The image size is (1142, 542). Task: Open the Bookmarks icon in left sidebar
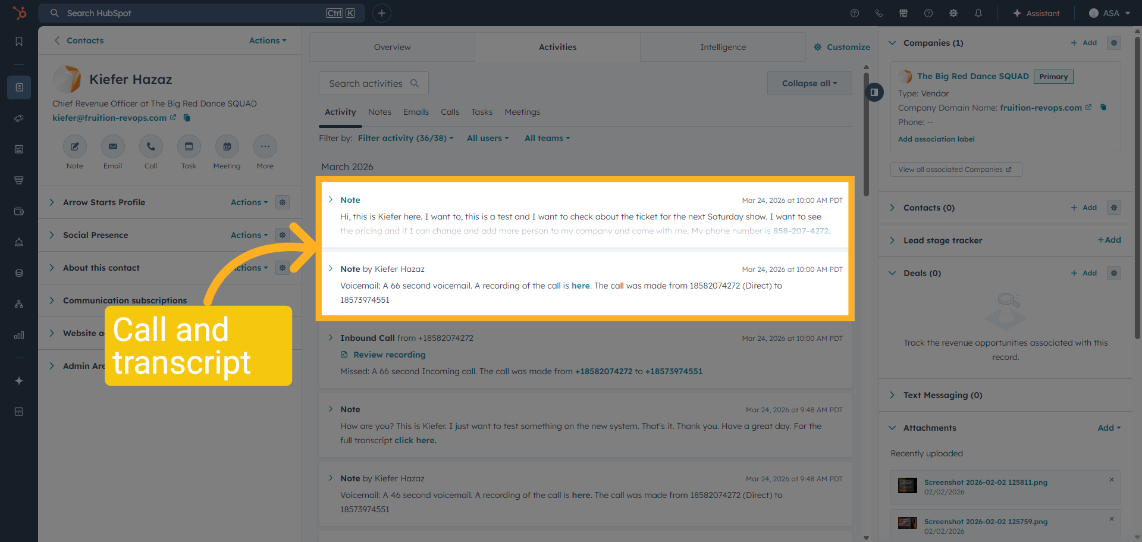19,42
